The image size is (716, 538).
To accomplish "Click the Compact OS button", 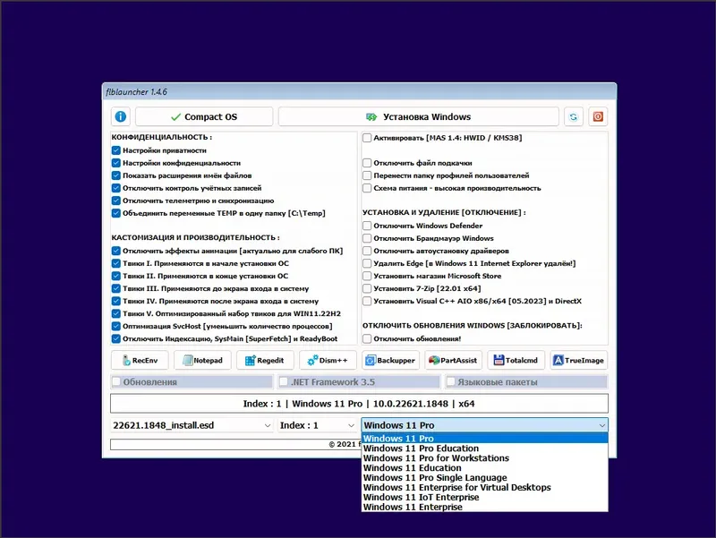I will pyautogui.click(x=204, y=116).
